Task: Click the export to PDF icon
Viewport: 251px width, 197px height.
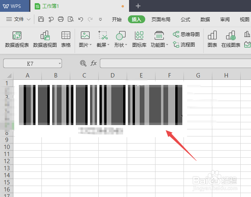Action: tap(51, 19)
